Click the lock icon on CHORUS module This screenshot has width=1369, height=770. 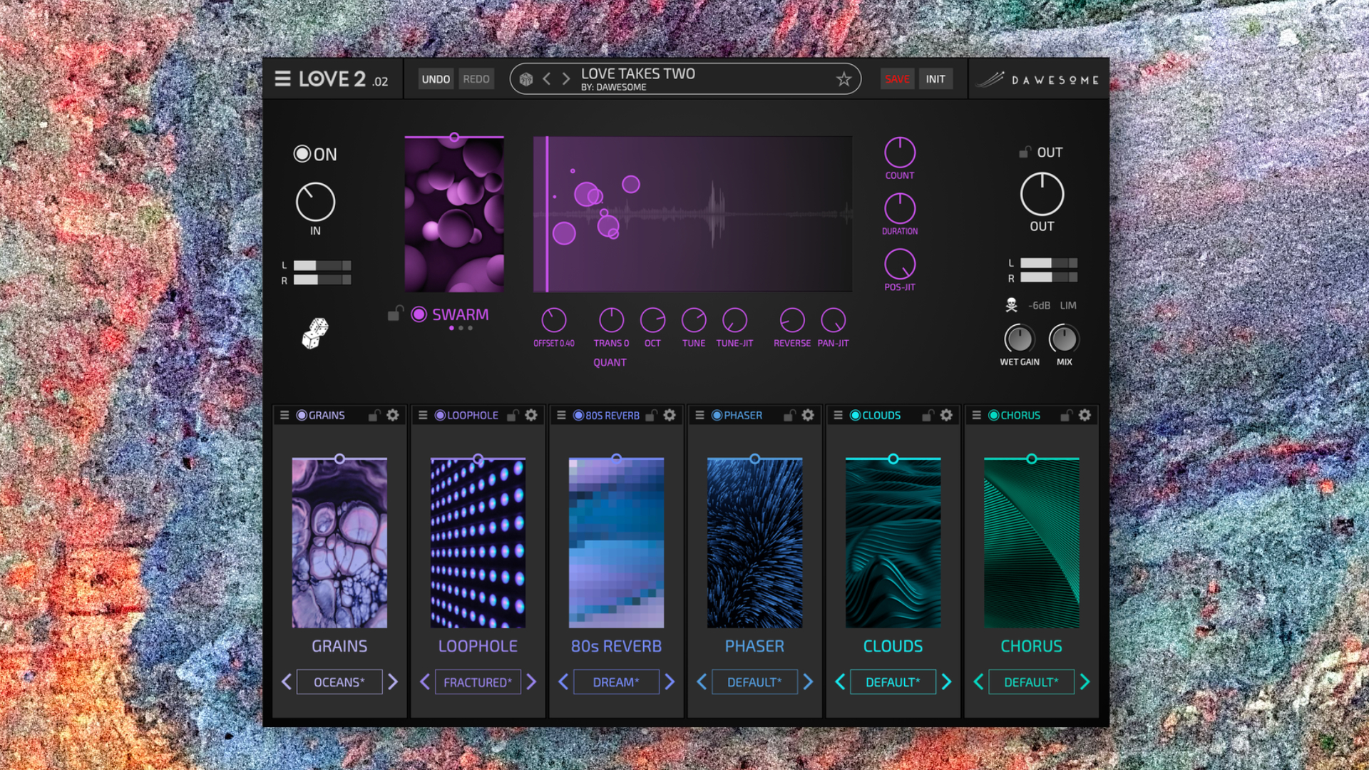1066,415
